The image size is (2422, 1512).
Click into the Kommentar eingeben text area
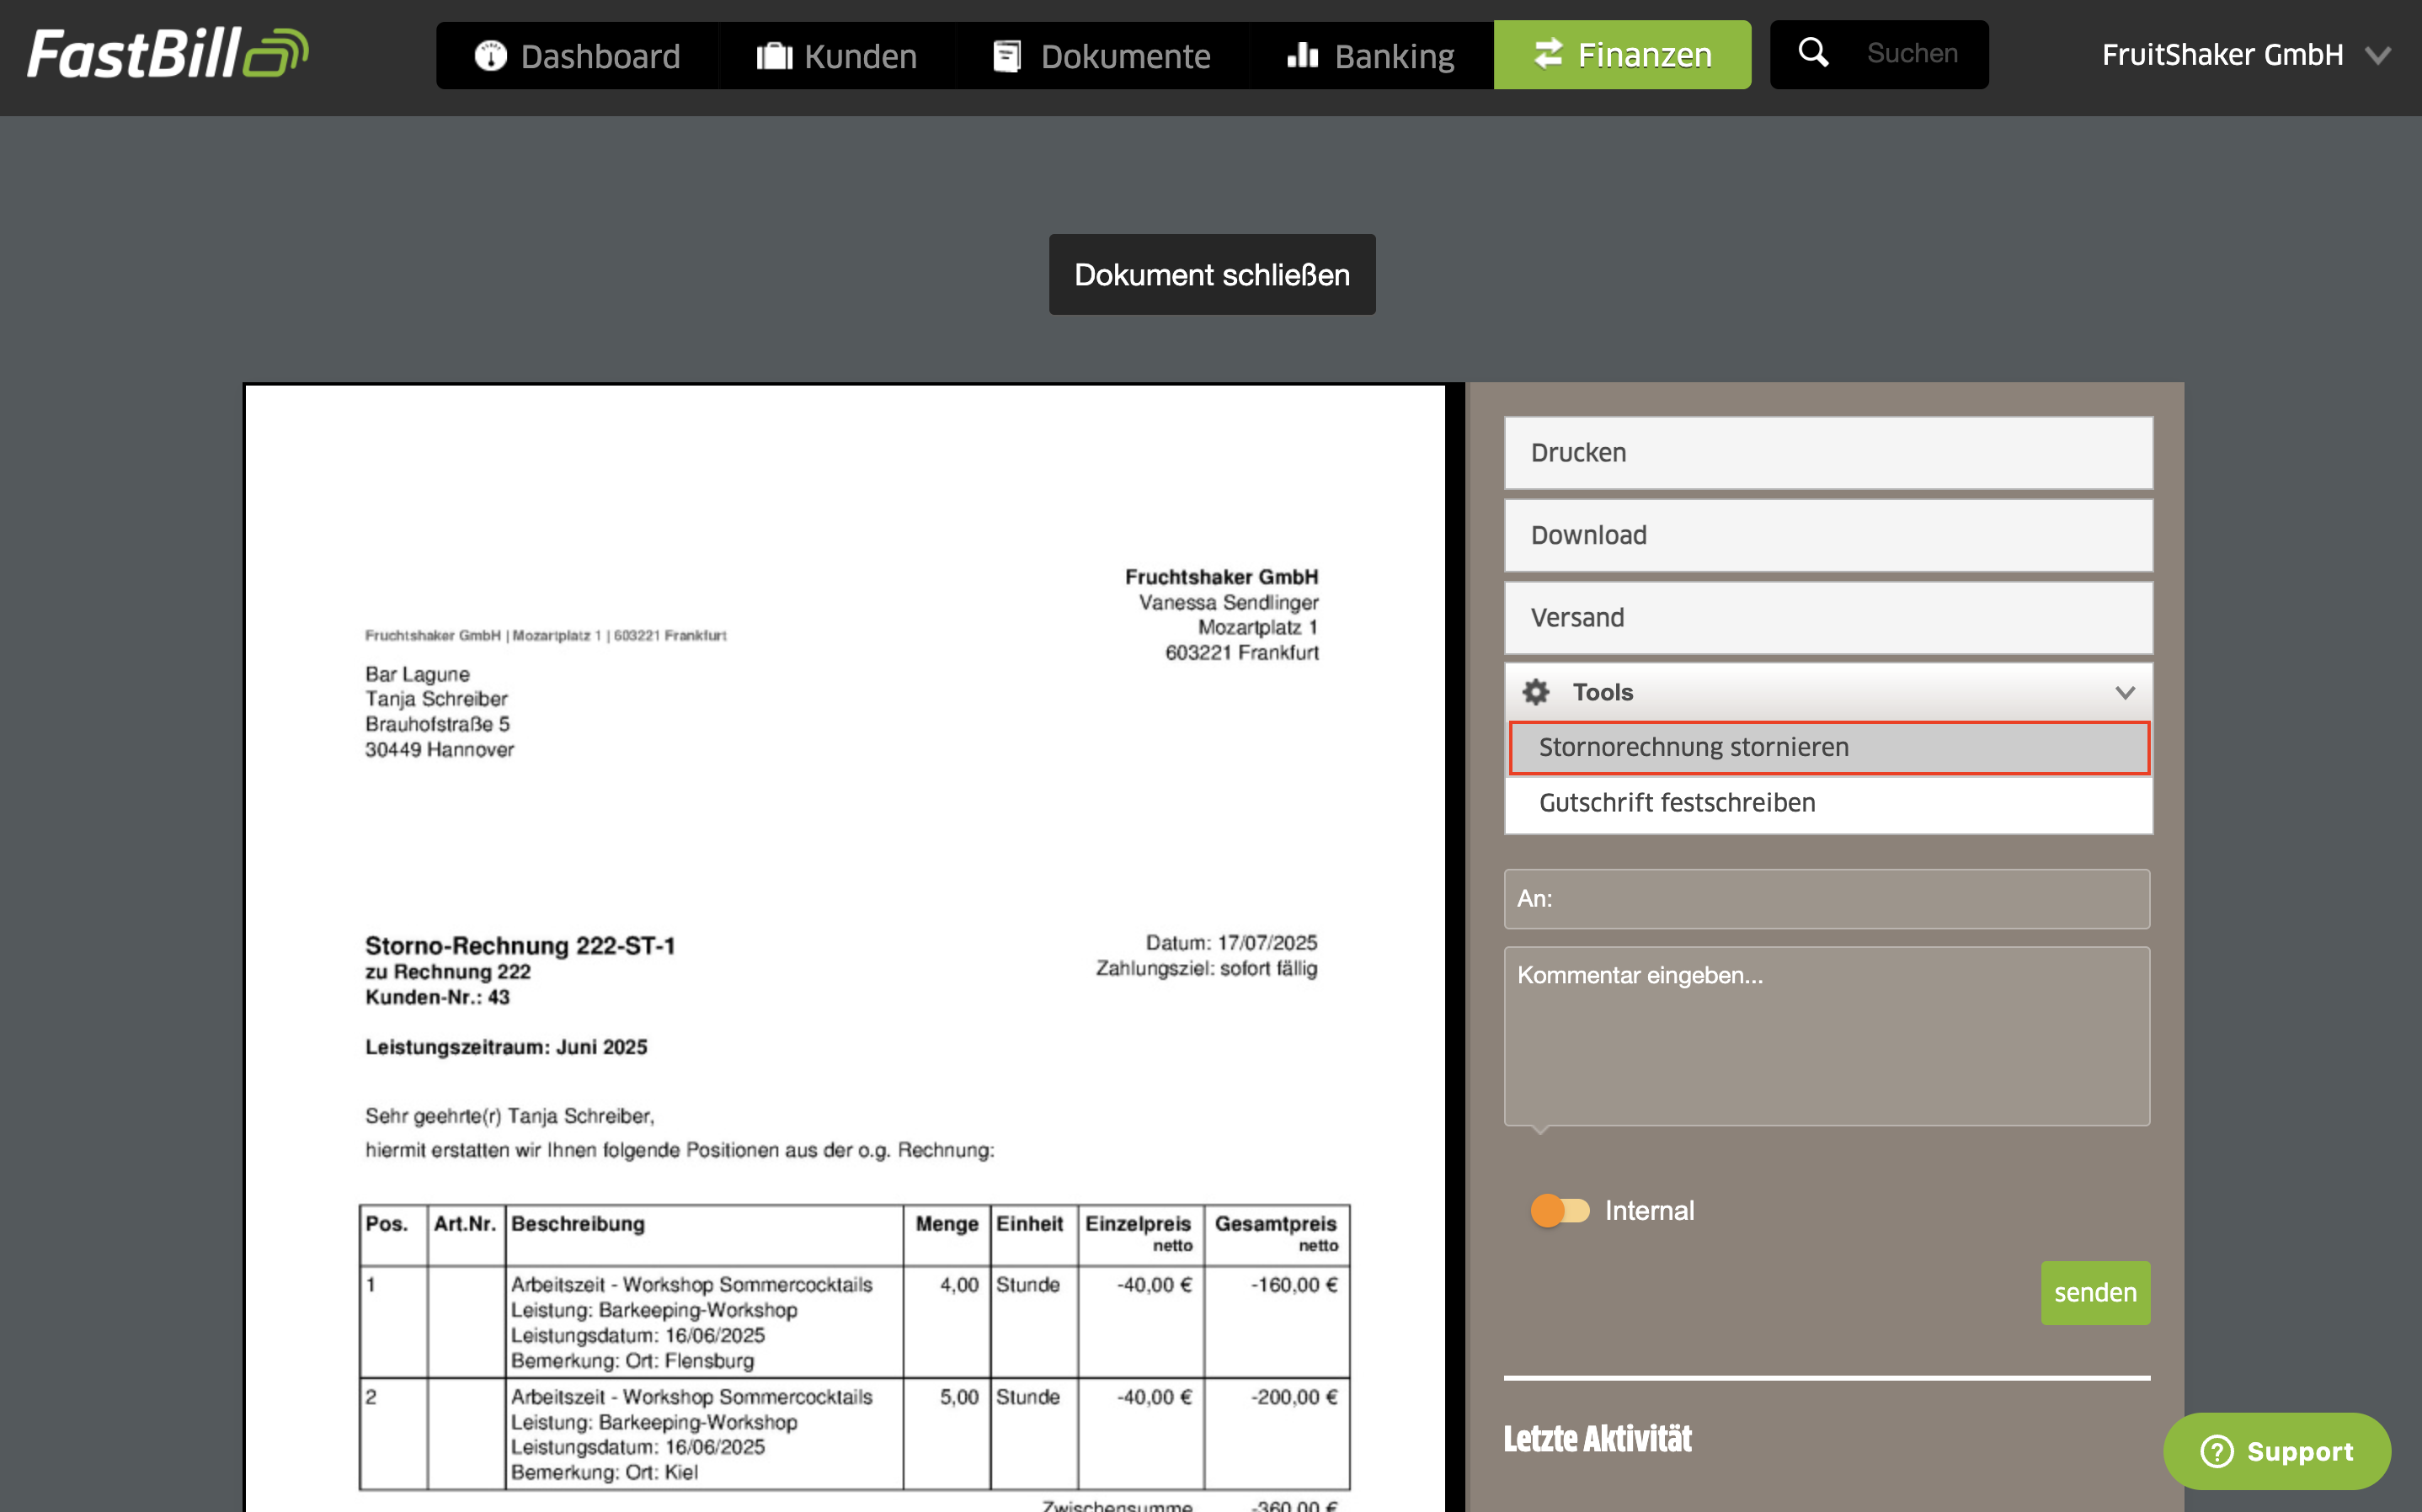[x=1826, y=1036]
